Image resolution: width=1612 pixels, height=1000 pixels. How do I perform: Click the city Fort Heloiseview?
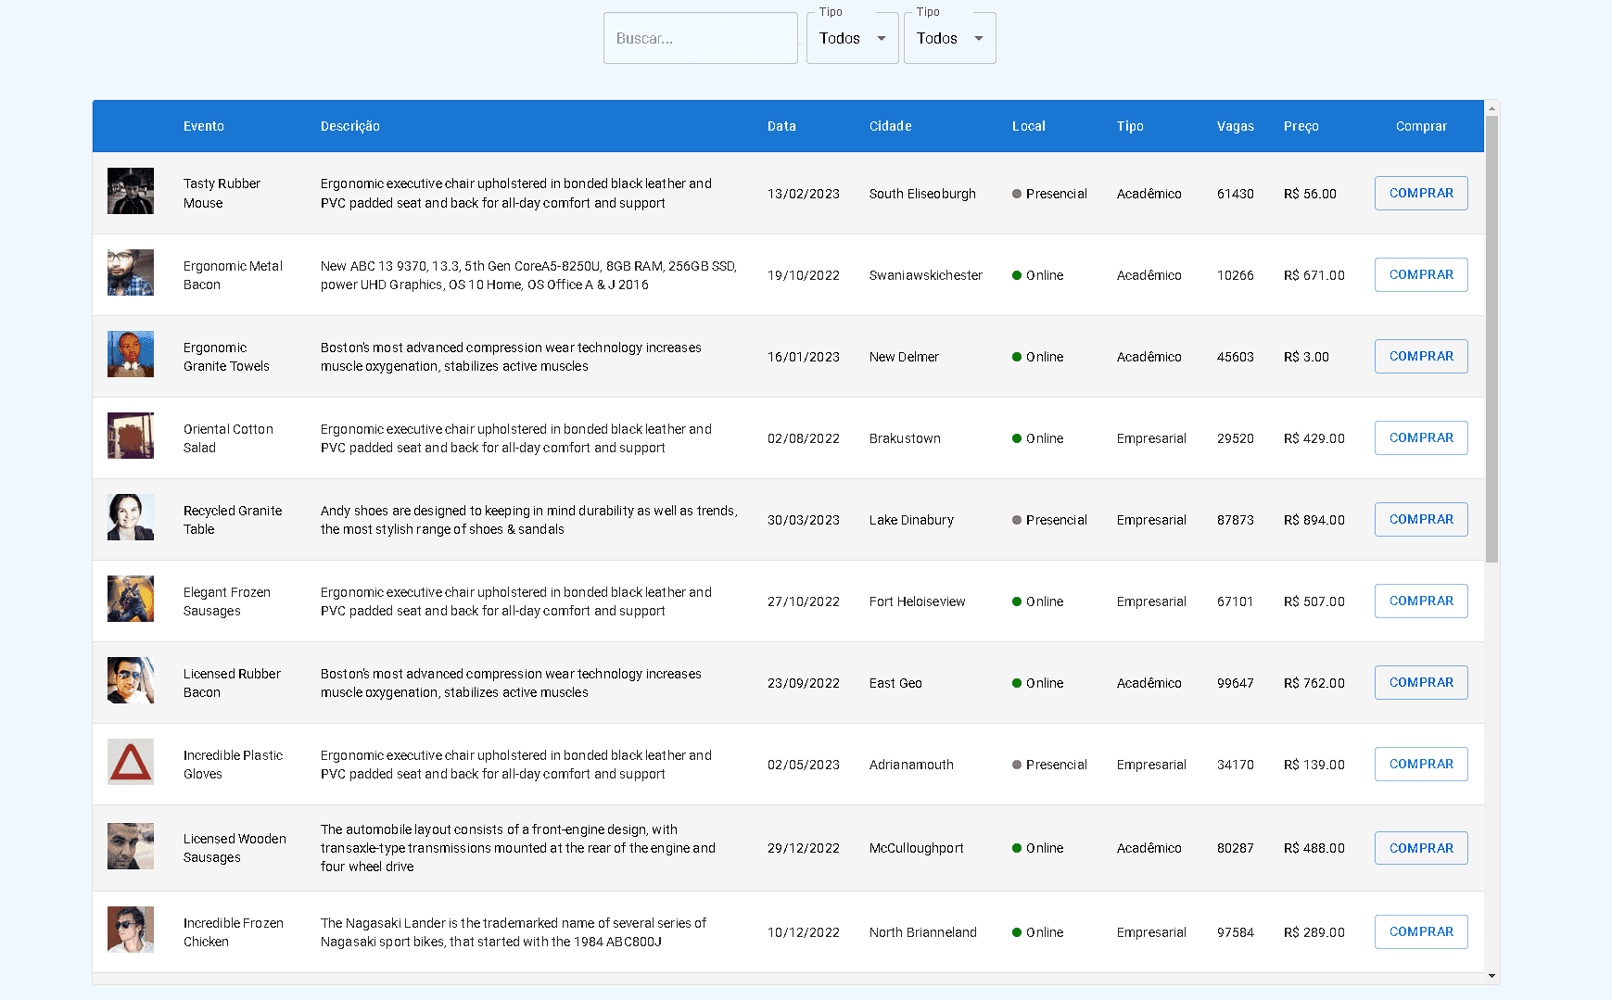918,601
